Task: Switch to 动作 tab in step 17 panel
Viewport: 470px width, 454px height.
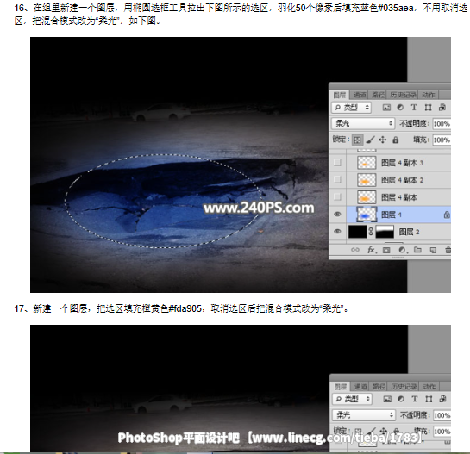Action: (x=429, y=387)
